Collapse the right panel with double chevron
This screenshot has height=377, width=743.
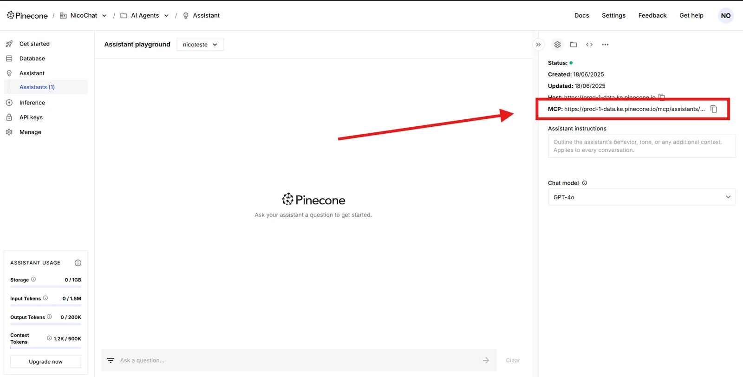538,45
